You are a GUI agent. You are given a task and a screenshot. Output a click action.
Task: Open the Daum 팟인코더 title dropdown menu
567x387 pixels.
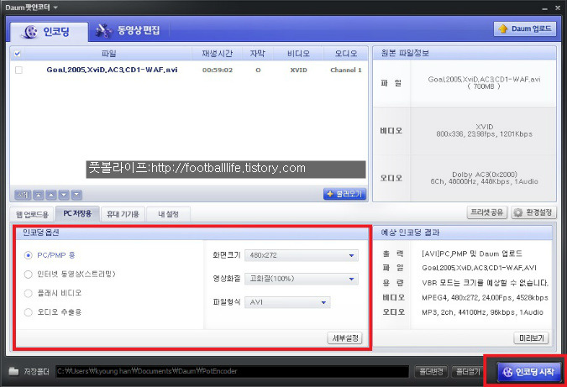(x=55, y=8)
